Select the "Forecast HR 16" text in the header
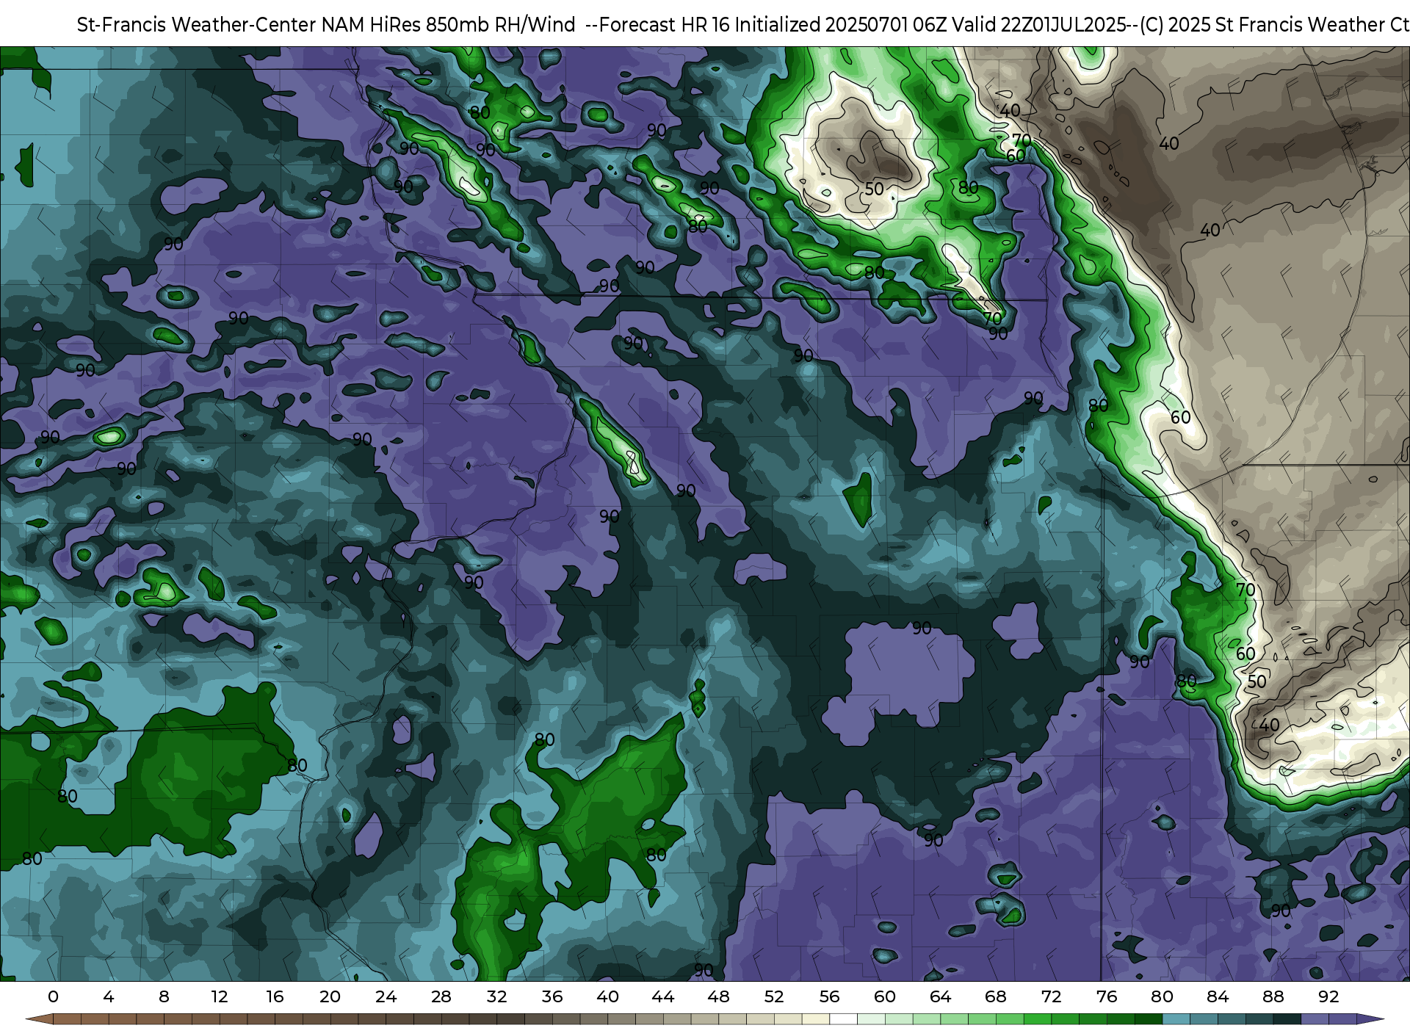The height and width of the screenshot is (1028, 1410). tap(665, 25)
